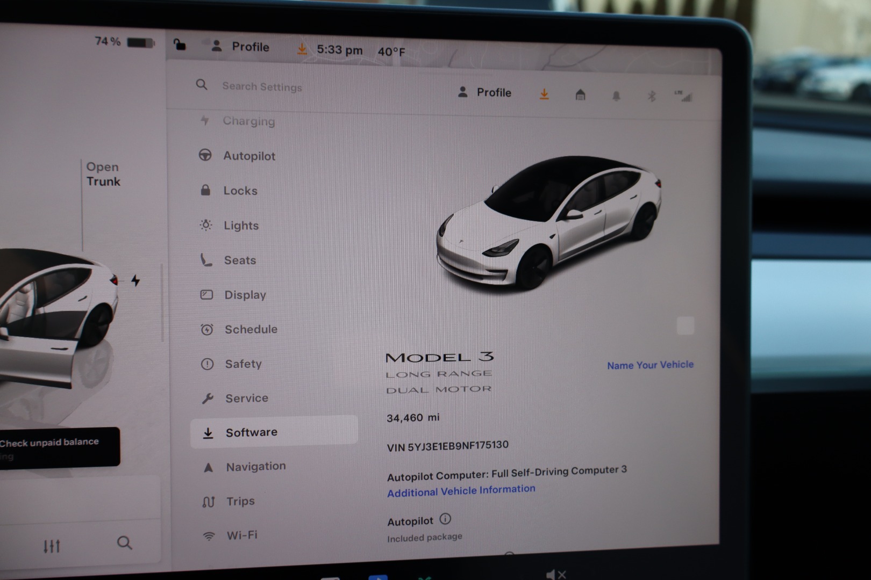Tap the notifications bell icon
This screenshot has height=580, width=871.
pos(616,96)
